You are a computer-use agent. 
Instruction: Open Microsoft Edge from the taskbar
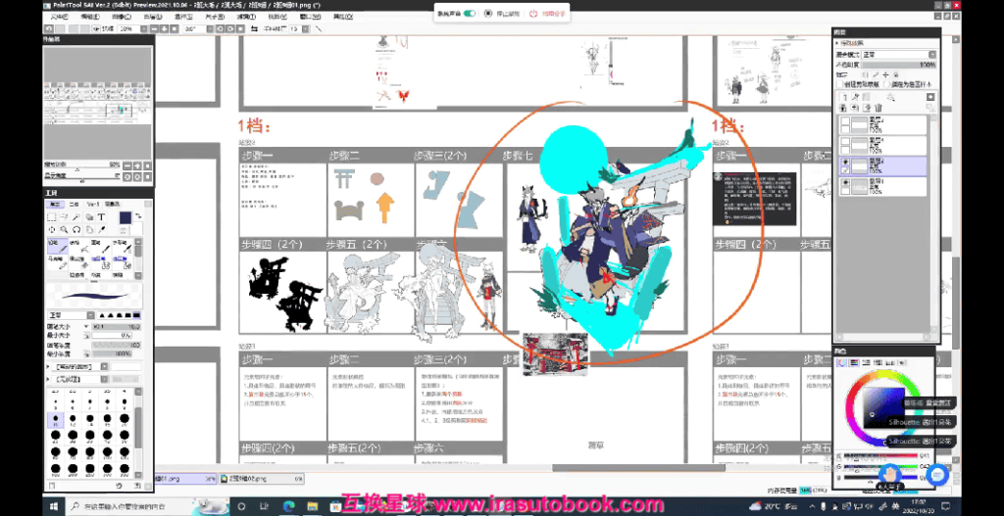point(287,506)
